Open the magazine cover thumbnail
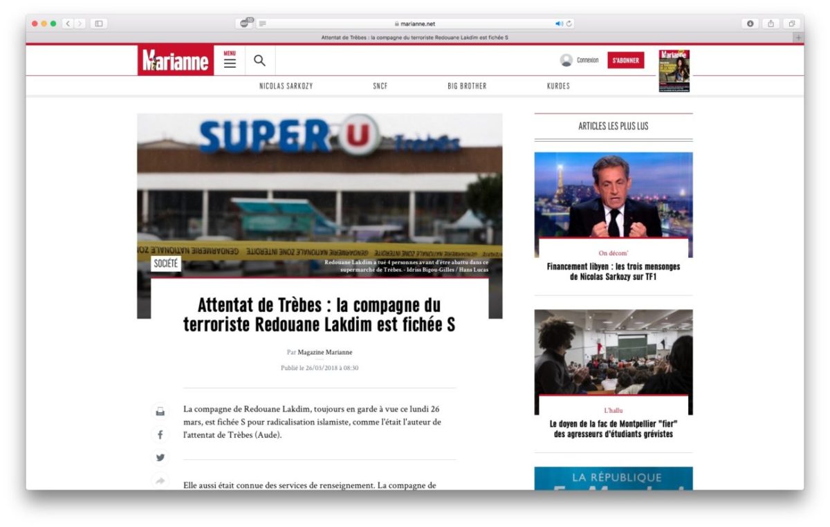 pyautogui.click(x=674, y=71)
